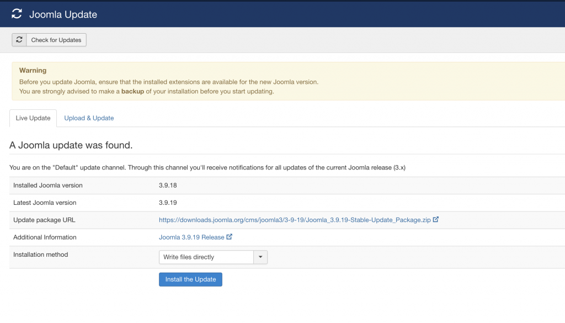Select the 'Write files directly' combo box

point(206,257)
